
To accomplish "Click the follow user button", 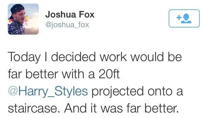I will click(184, 18).
